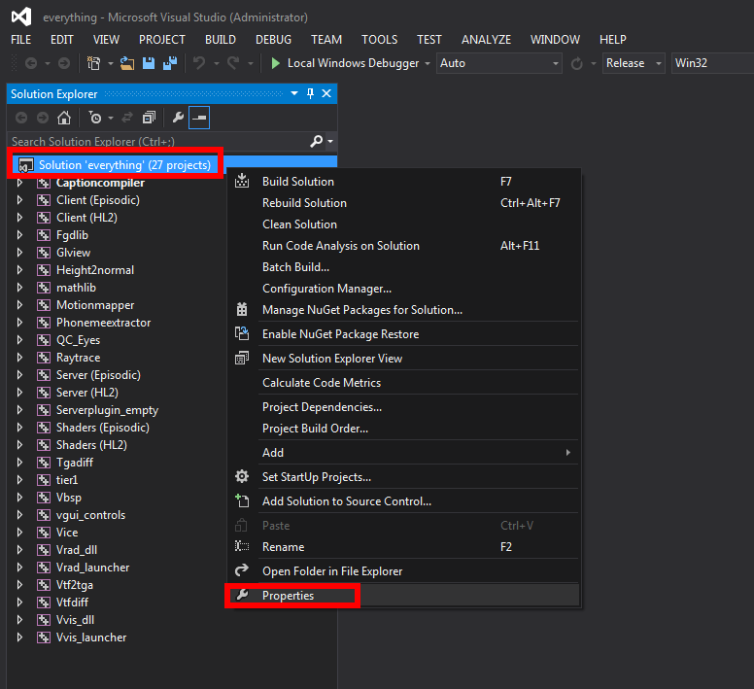Choose Open Folder in File Explorer
The width and height of the screenshot is (754, 689).
[x=404, y=571]
